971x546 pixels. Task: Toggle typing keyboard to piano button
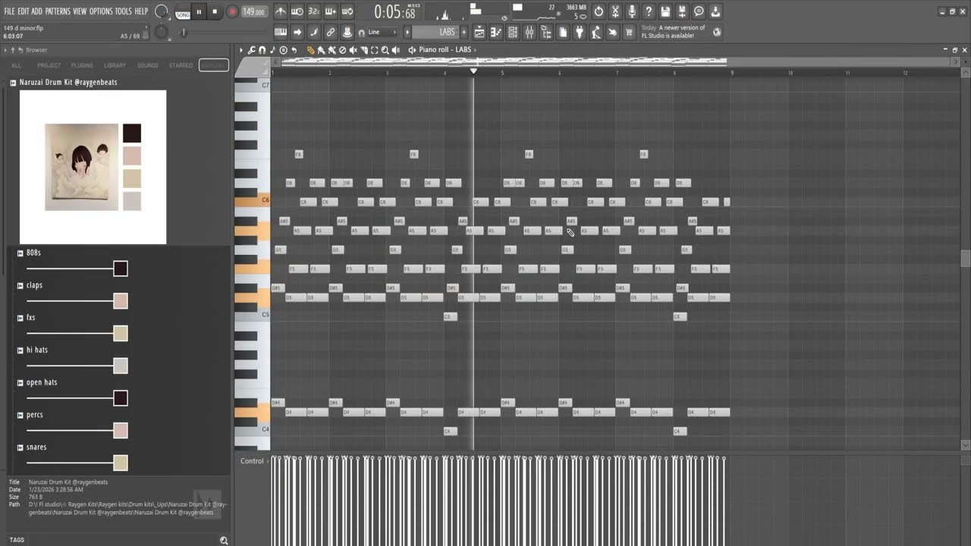tap(281, 32)
